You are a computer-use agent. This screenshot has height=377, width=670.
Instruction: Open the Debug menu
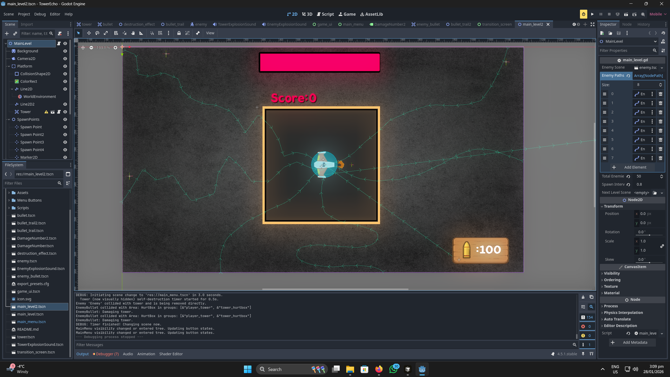point(40,14)
